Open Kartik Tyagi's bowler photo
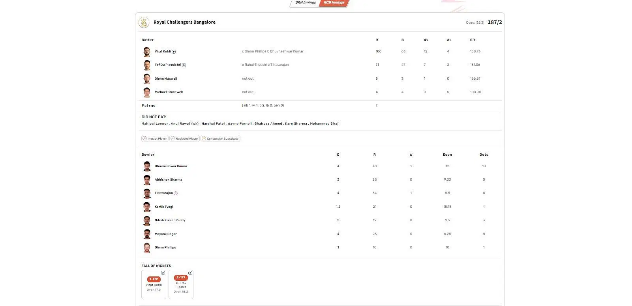The image size is (632, 306). click(147, 207)
